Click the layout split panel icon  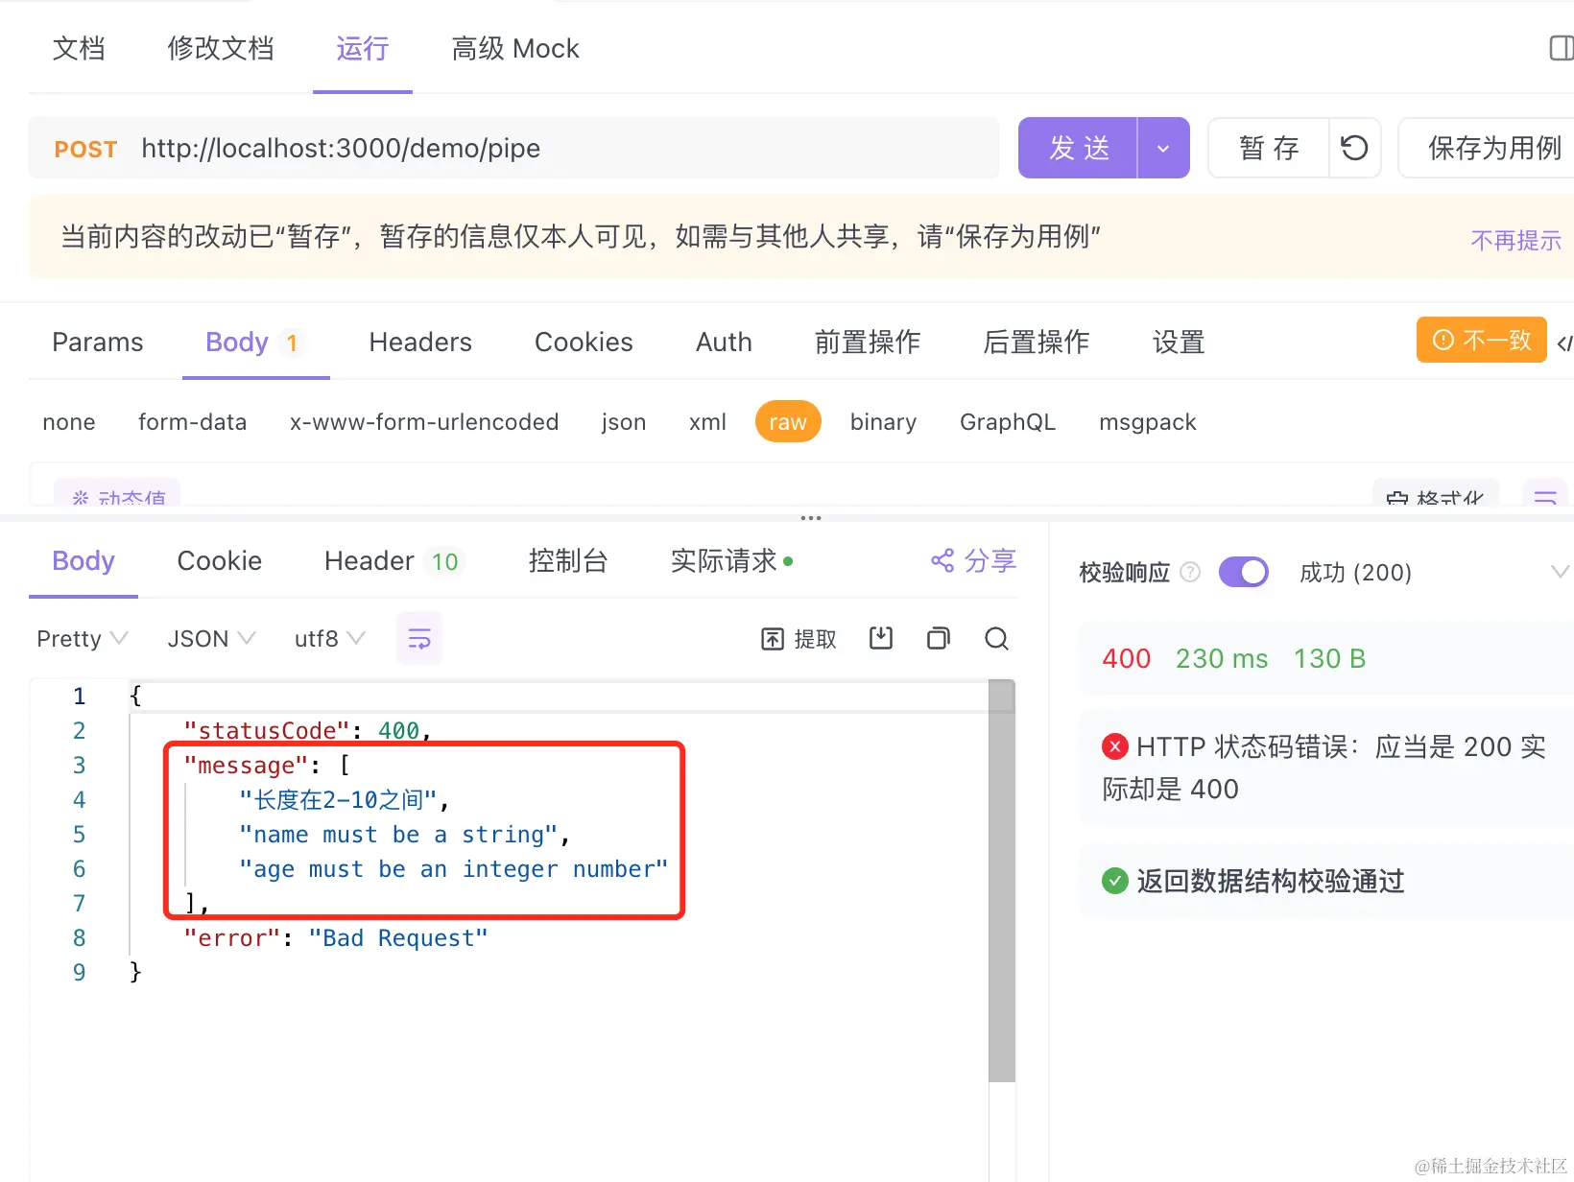pos(1562,48)
